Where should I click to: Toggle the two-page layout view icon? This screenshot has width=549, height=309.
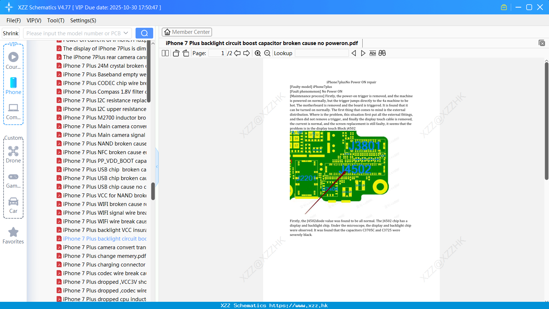(x=165, y=53)
